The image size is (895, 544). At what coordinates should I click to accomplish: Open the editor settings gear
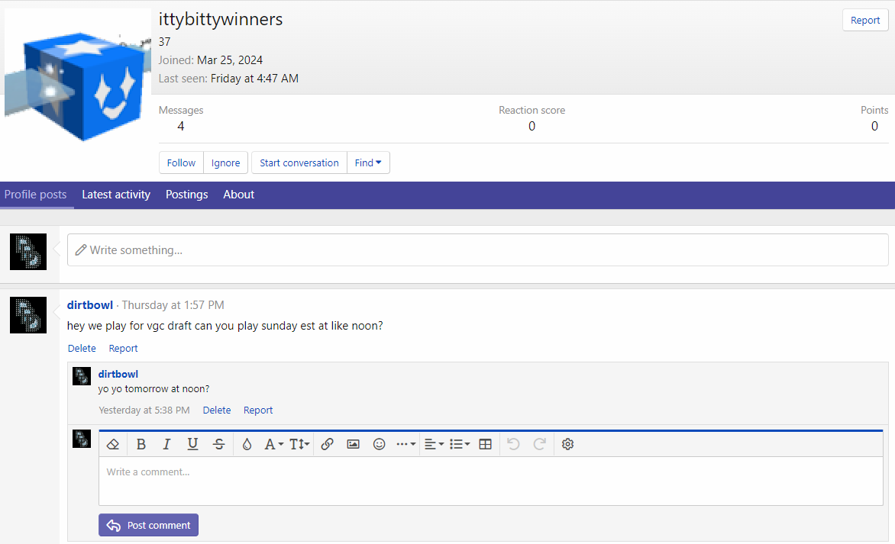pos(567,443)
